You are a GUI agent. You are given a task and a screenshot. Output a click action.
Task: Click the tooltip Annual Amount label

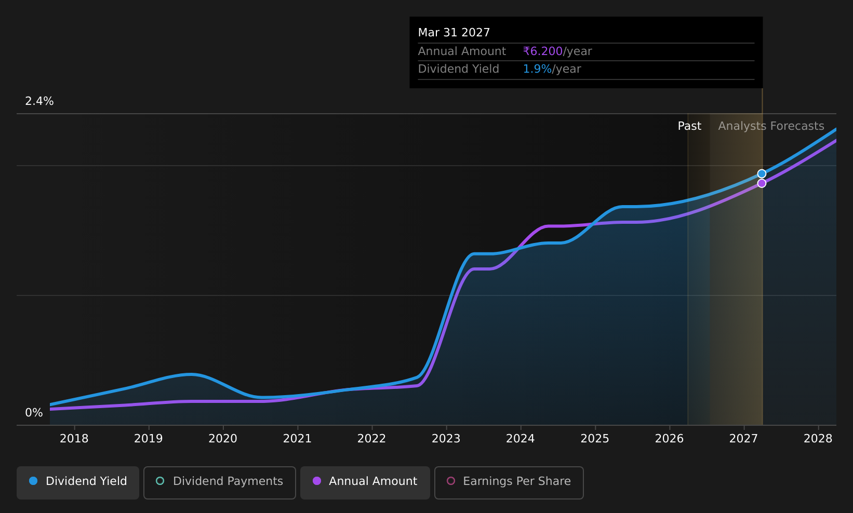[462, 51]
